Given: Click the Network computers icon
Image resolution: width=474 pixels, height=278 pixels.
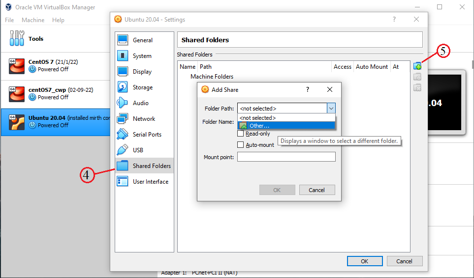Looking at the screenshot, I should pos(123,118).
